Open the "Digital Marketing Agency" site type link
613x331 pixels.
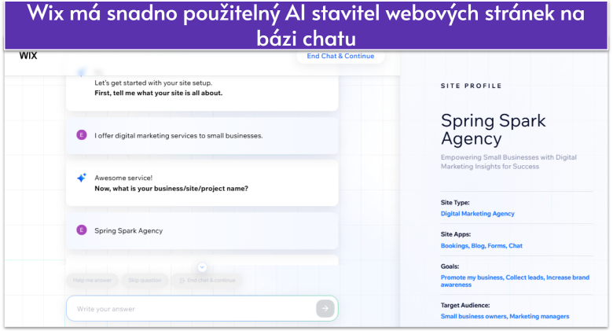coord(477,213)
